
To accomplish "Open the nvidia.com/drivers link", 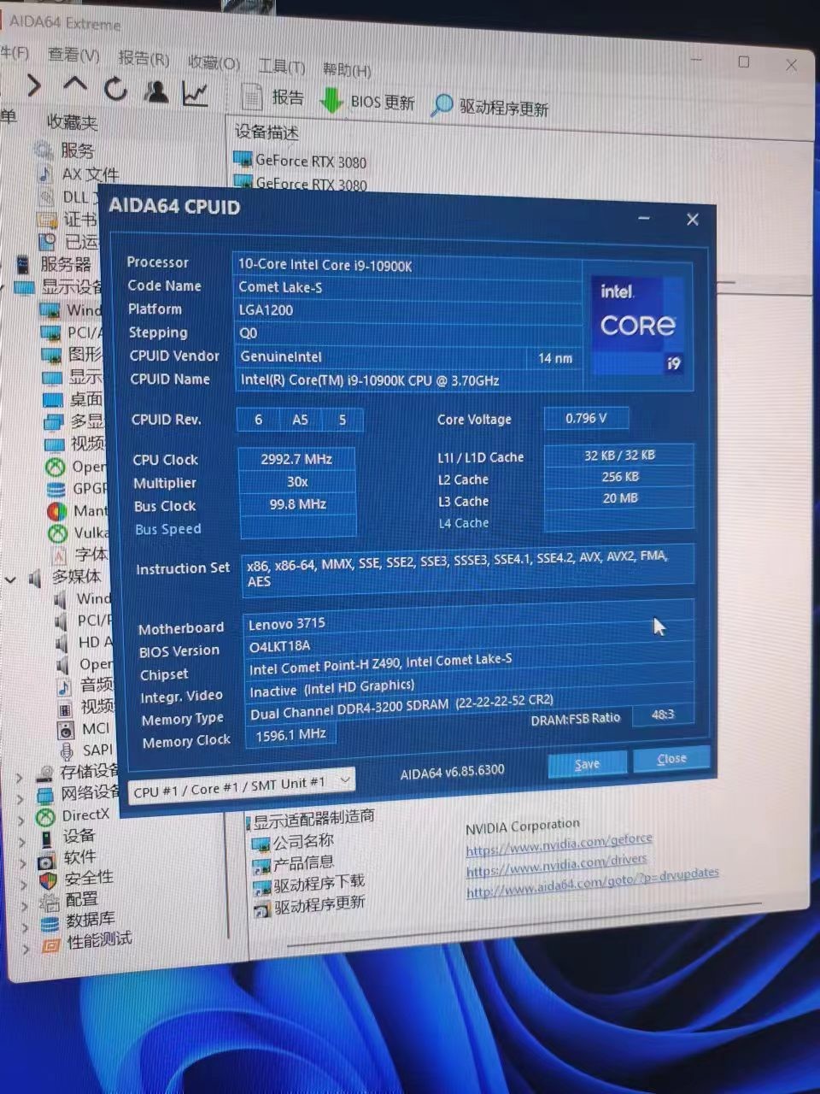I will 557,864.
